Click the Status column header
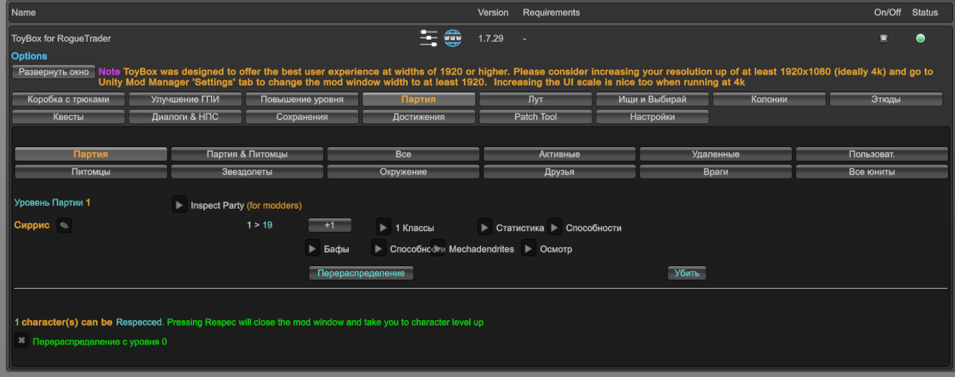This screenshot has width=955, height=377. (x=925, y=12)
